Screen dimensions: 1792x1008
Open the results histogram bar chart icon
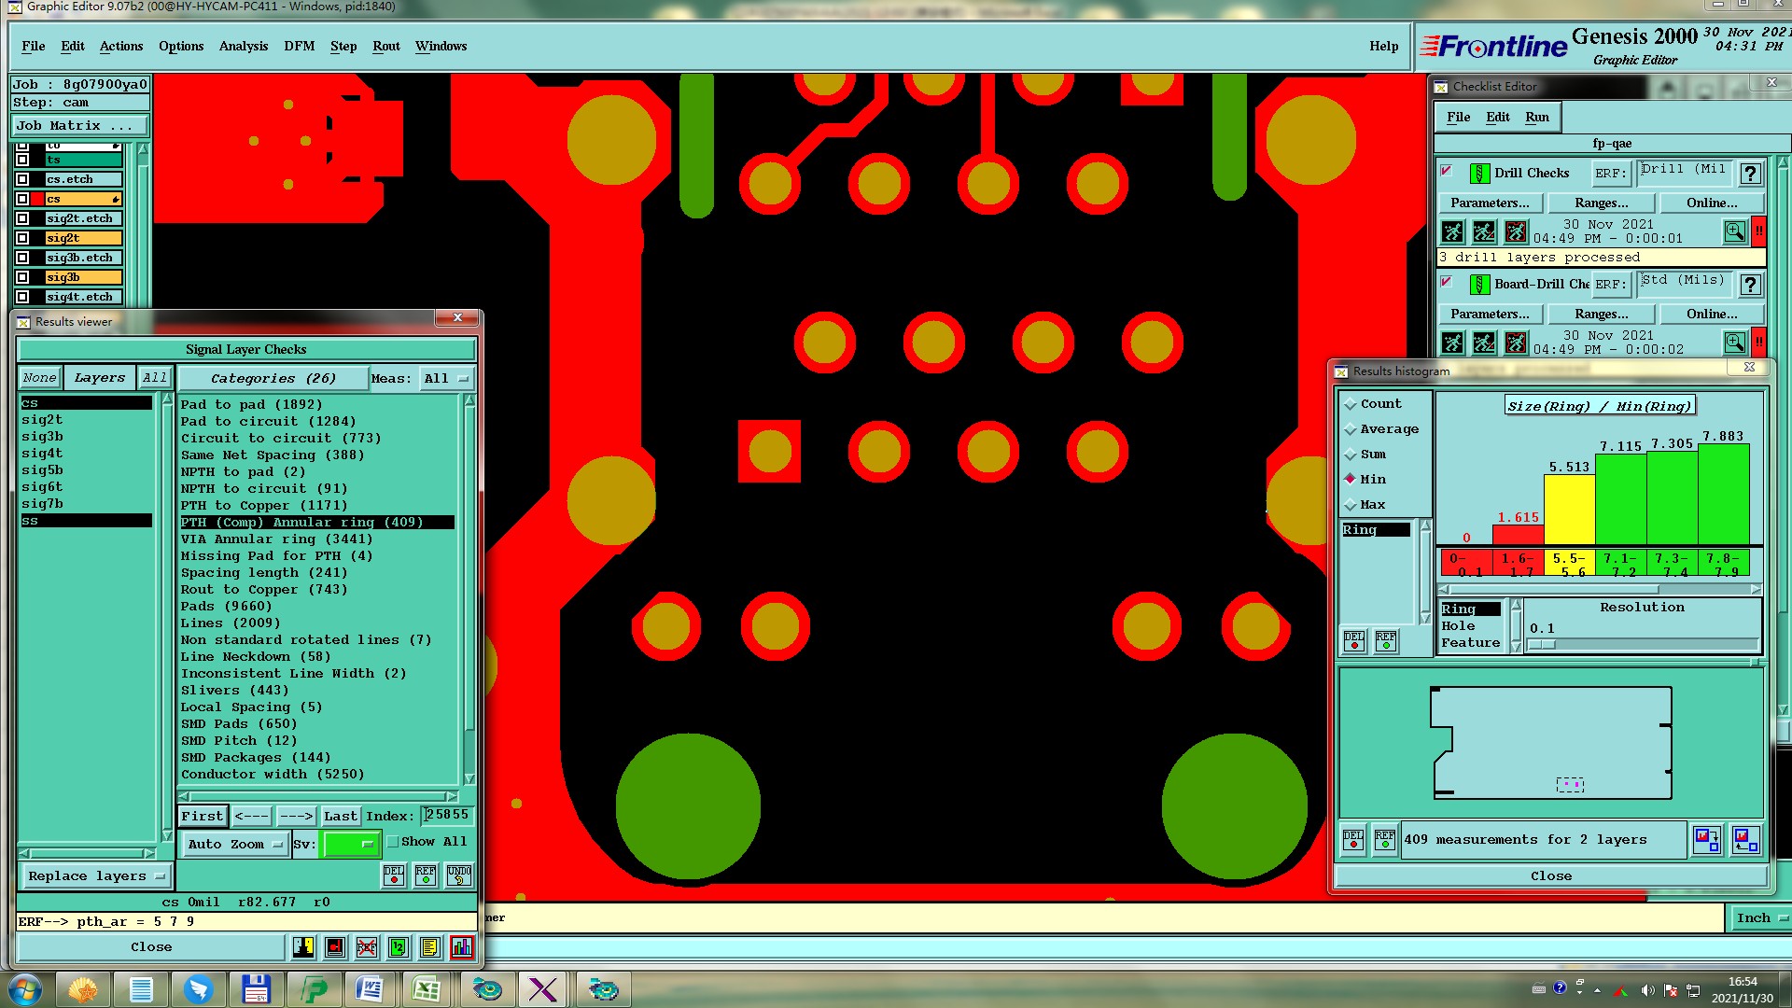coord(461,947)
